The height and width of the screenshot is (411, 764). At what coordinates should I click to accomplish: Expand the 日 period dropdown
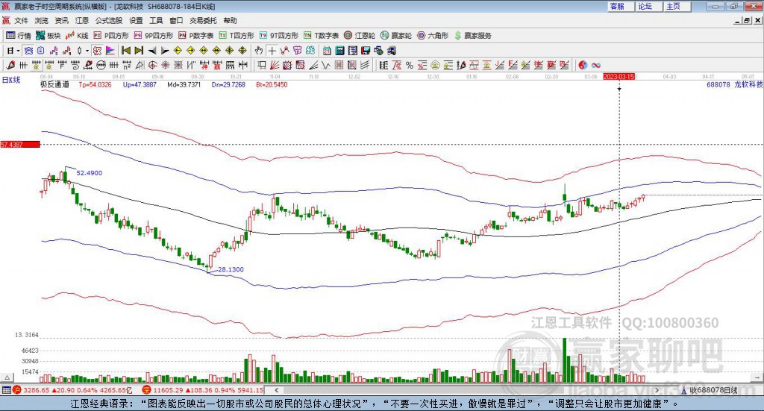point(18,51)
